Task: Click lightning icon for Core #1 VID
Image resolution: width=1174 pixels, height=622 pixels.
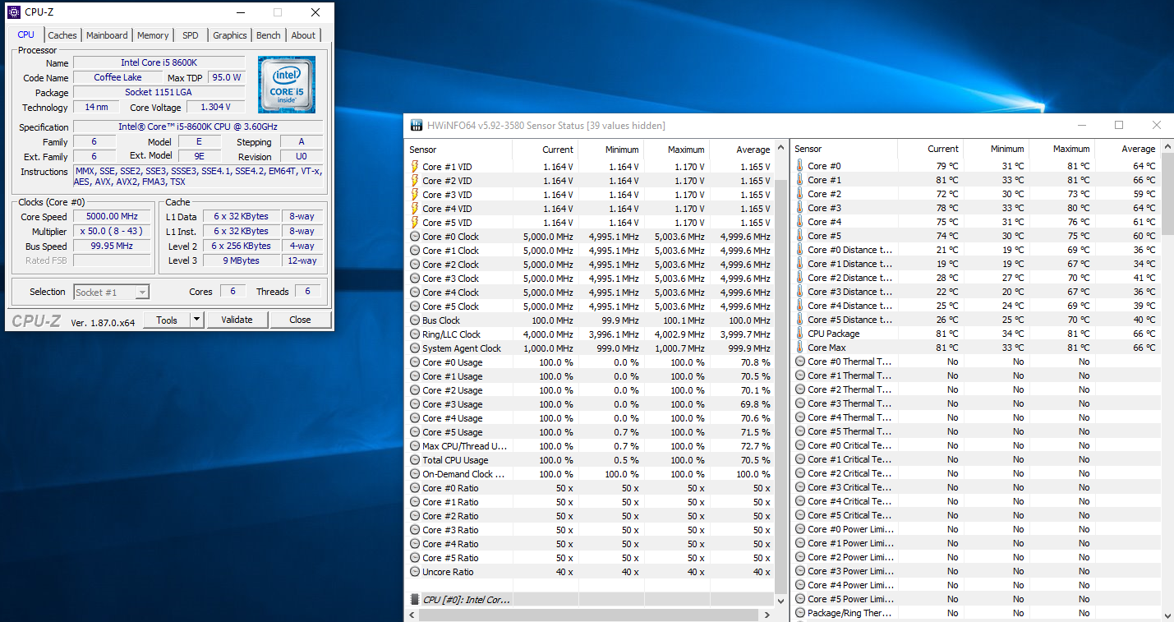Action: pyautogui.click(x=415, y=167)
